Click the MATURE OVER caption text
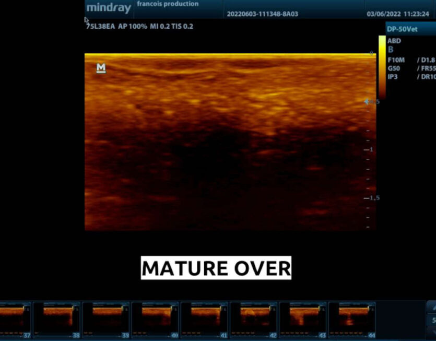The image size is (436, 341). pyautogui.click(x=216, y=268)
